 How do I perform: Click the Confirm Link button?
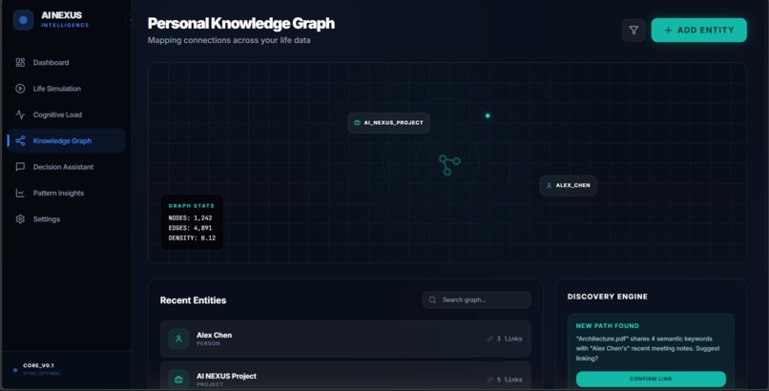(651, 379)
